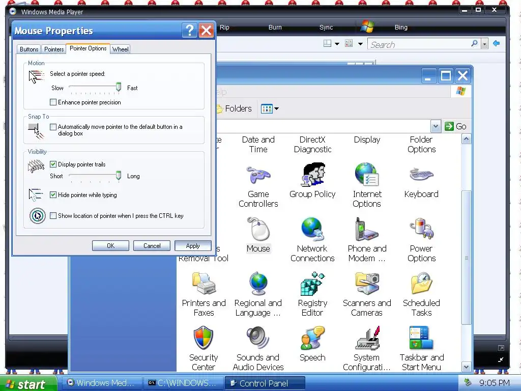Click the Media Player compact mode arrow icon
The width and height of the screenshot is (521, 391).
(501, 359)
